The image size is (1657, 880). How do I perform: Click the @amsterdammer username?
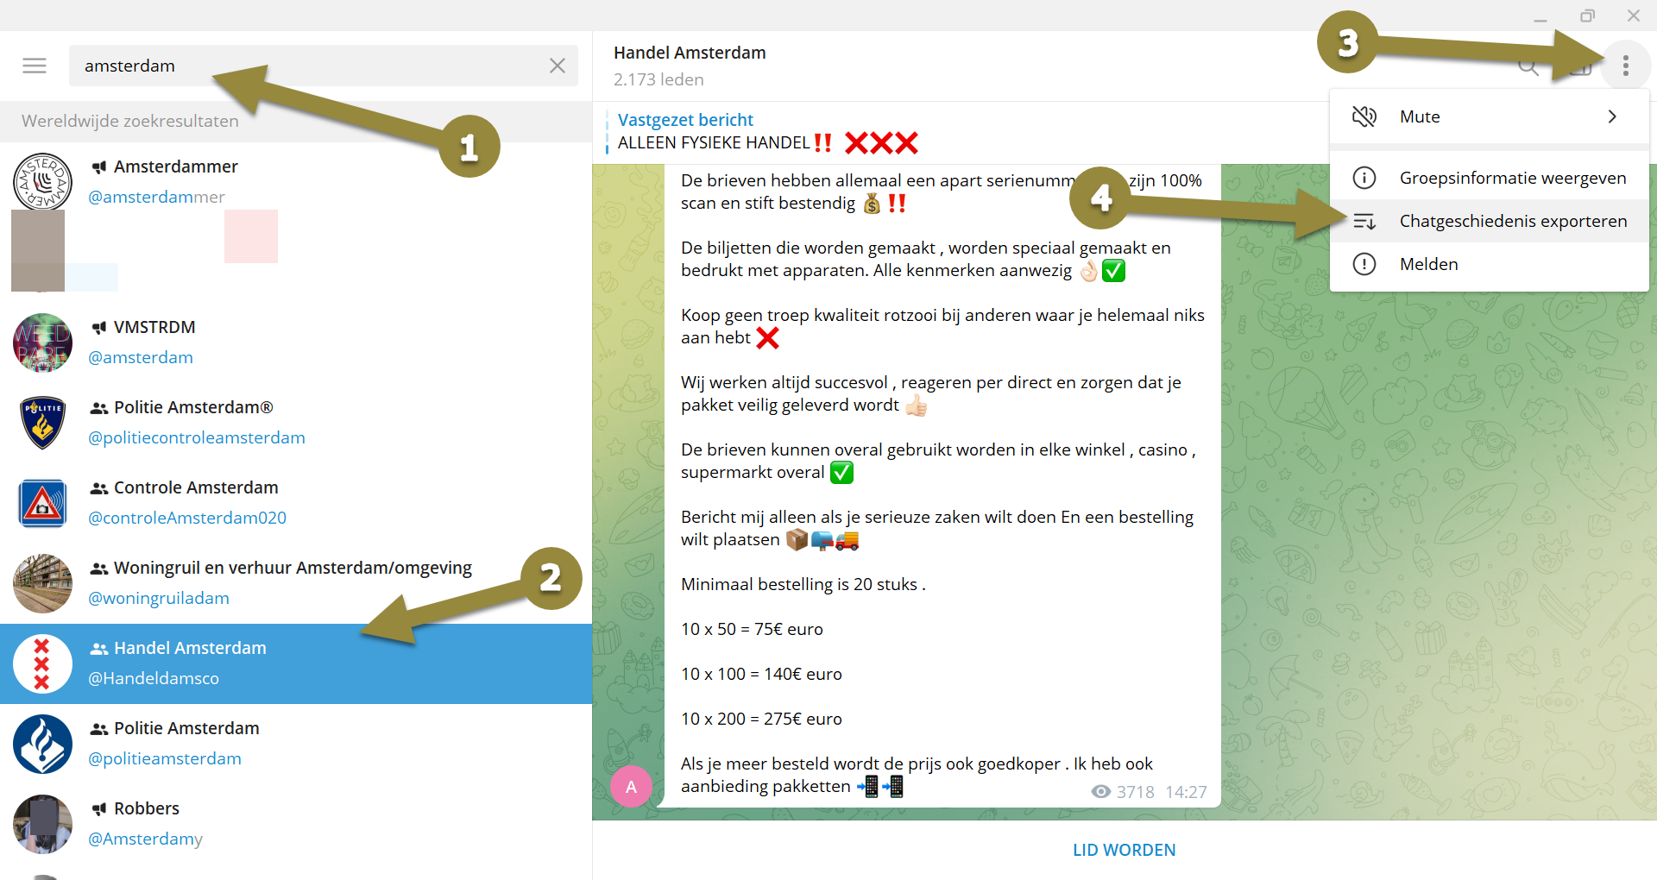pos(156,197)
